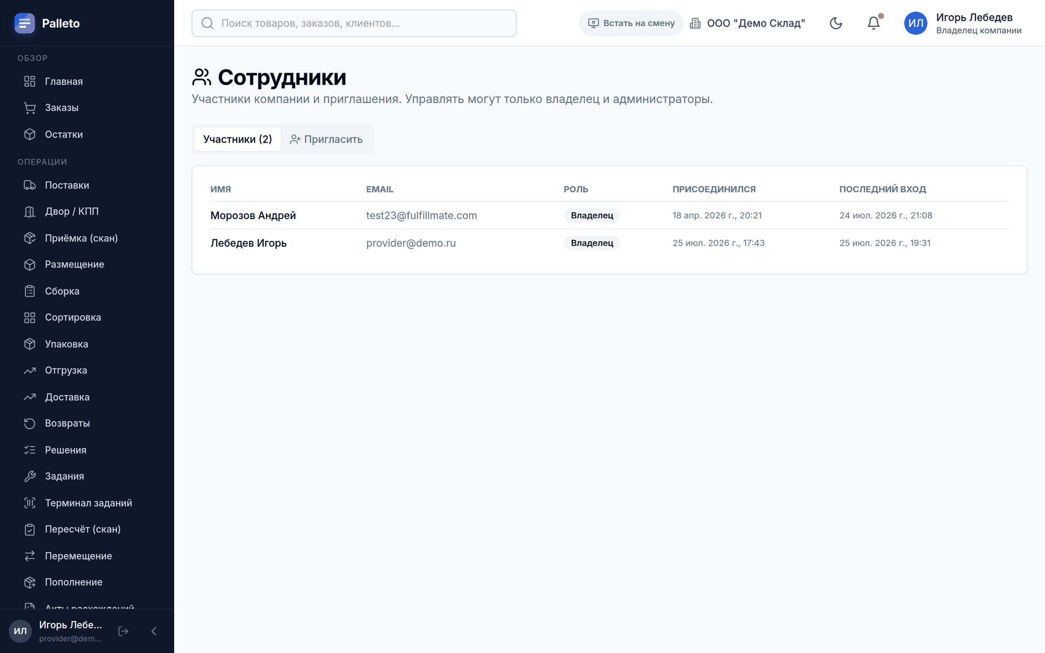Go to Главная menu item
Image resolution: width=1045 pixels, height=653 pixels.
click(64, 81)
